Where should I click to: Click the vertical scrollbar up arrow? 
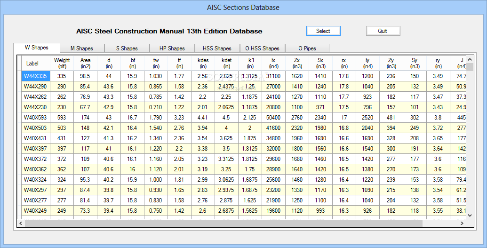click(470, 59)
